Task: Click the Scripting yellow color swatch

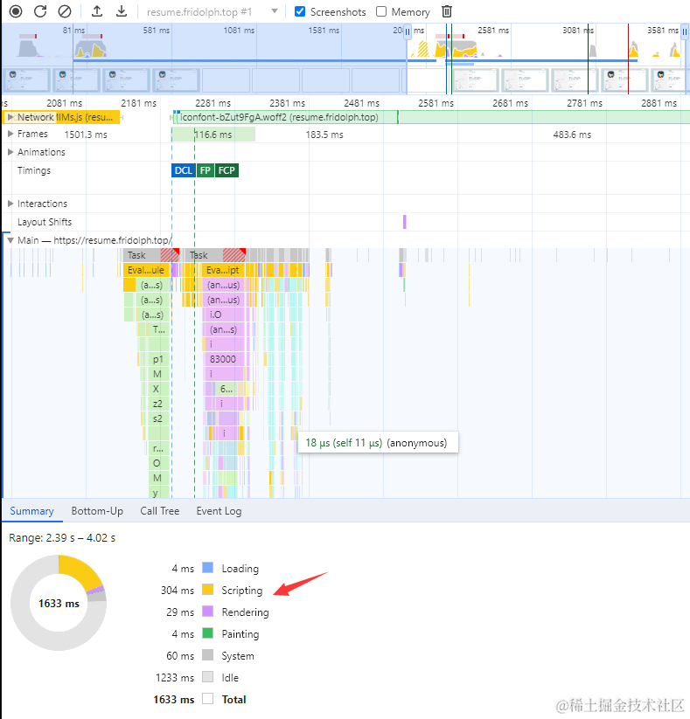Action: 208,590
